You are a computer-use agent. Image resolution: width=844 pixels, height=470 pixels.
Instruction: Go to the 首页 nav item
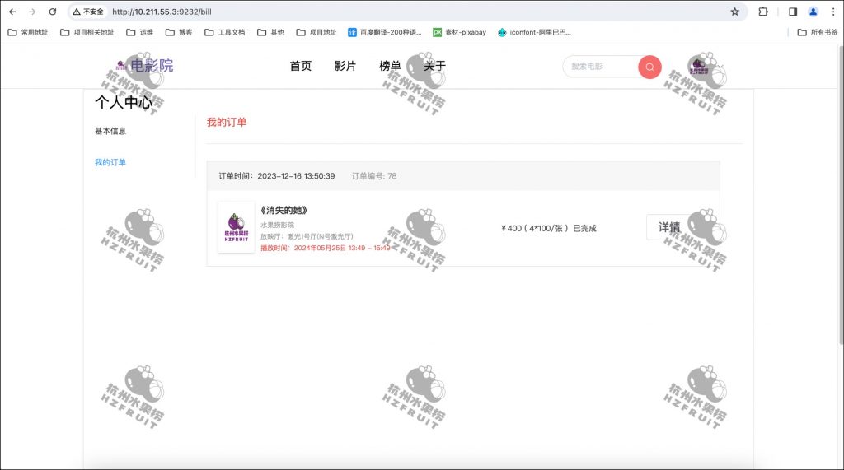tap(300, 66)
